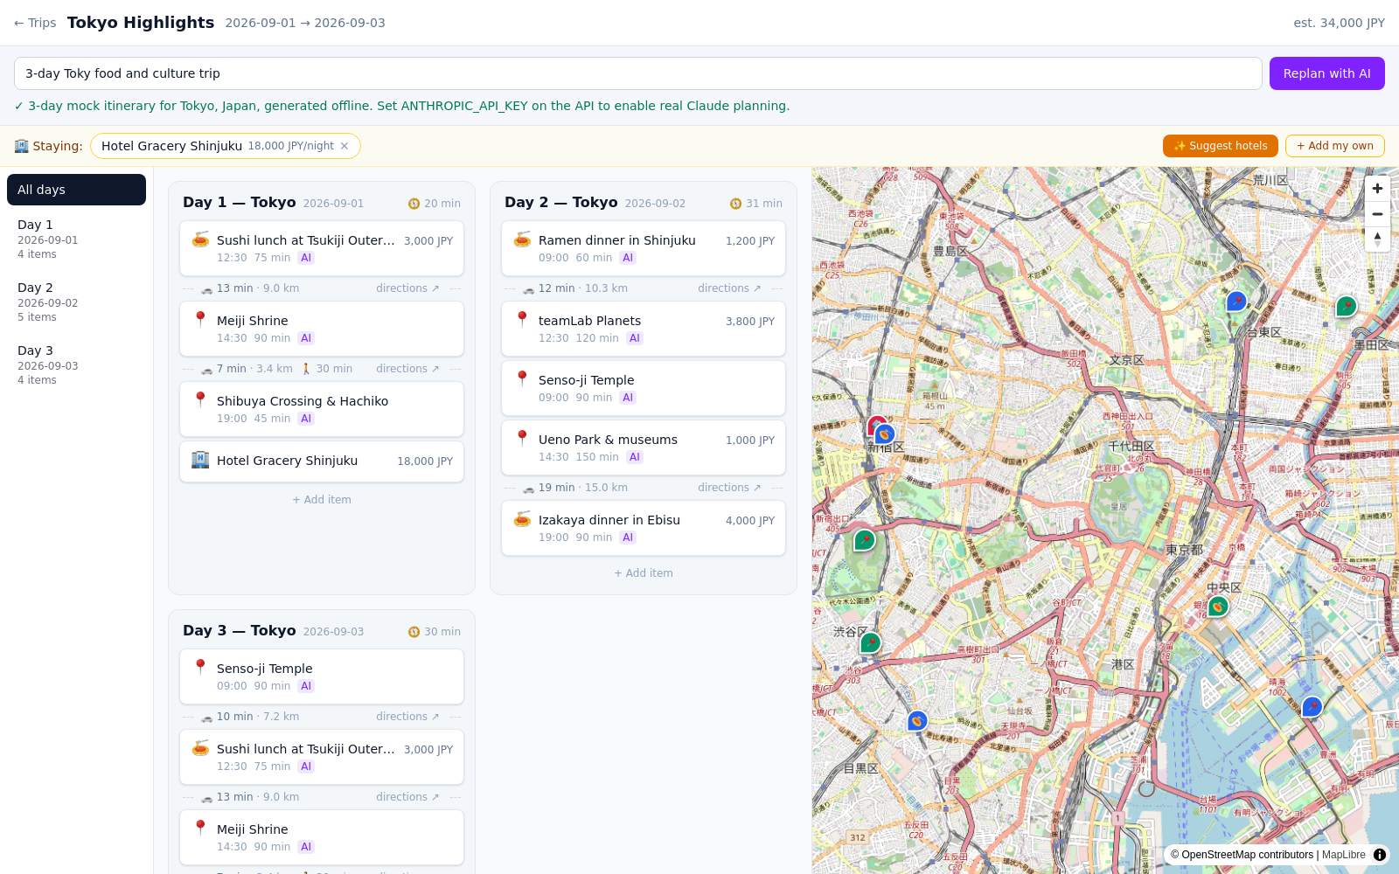Add an item to Day 2

click(x=644, y=573)
